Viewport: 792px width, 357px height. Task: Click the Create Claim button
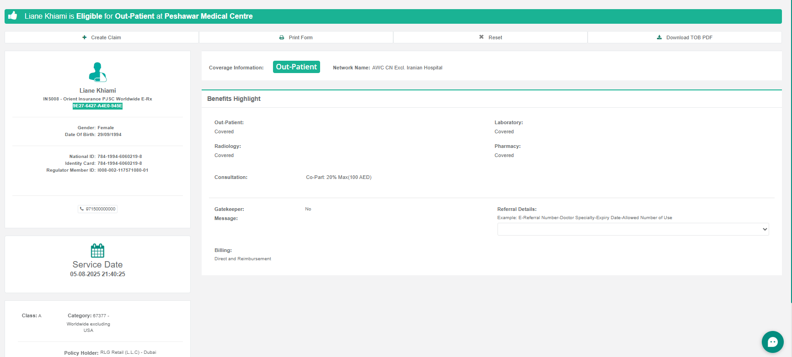pos(102,37)
